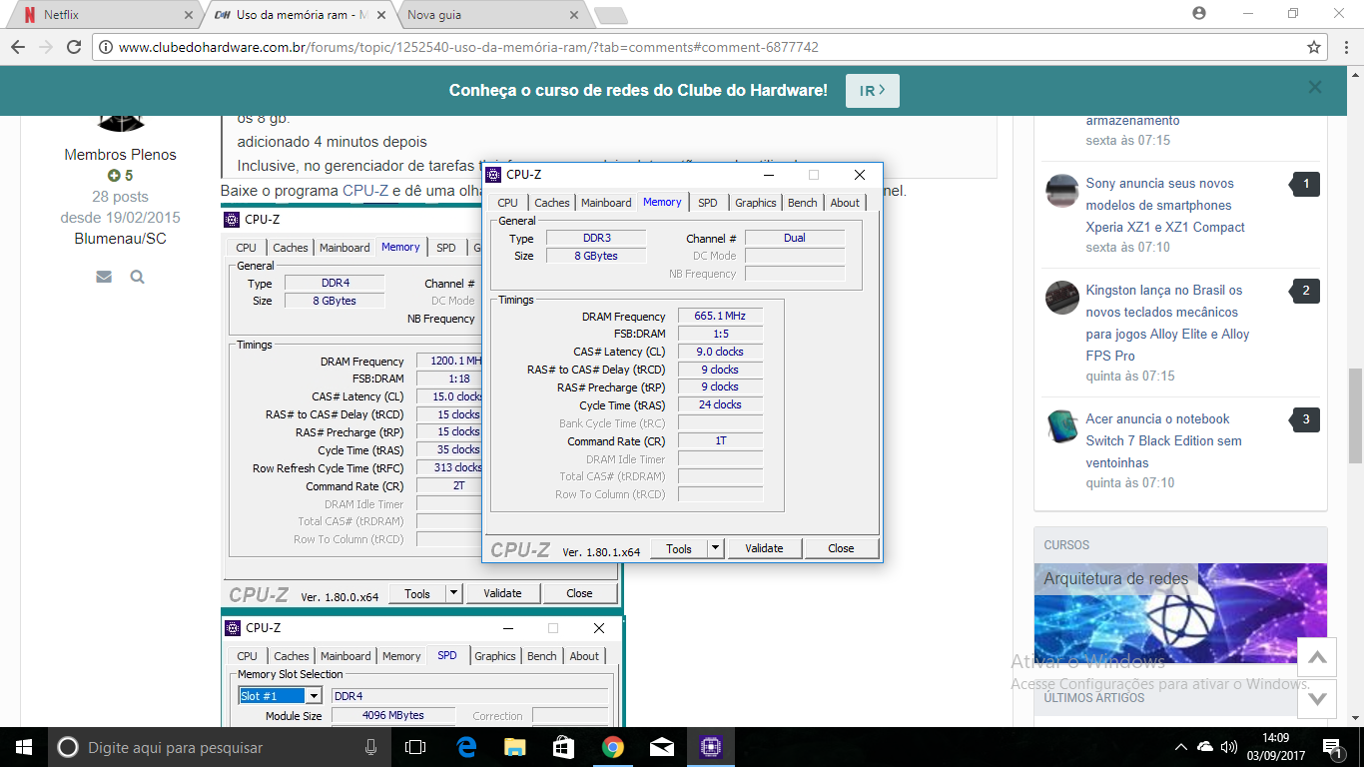The height and width of the screenshot is (767, 1364).
Task: Close the Uso da memória ram tab
Action: tap(381, 15)
